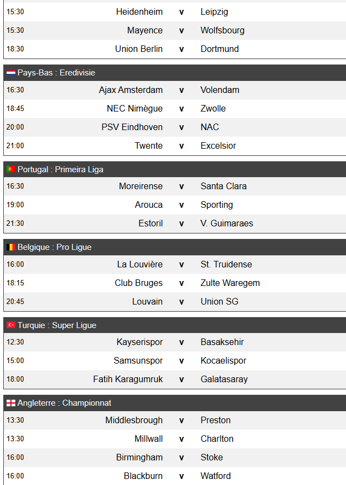Select the Angleterre : Championnat header
This screenshot has height=485, width=346.
(64, 403)
